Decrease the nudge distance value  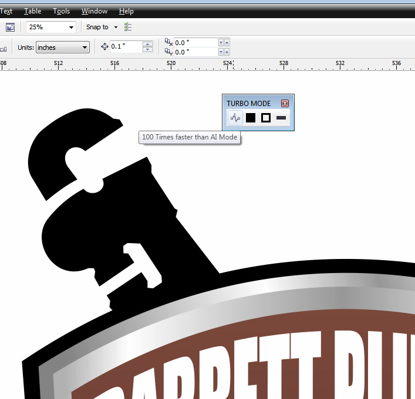click(x=148, y=50)
